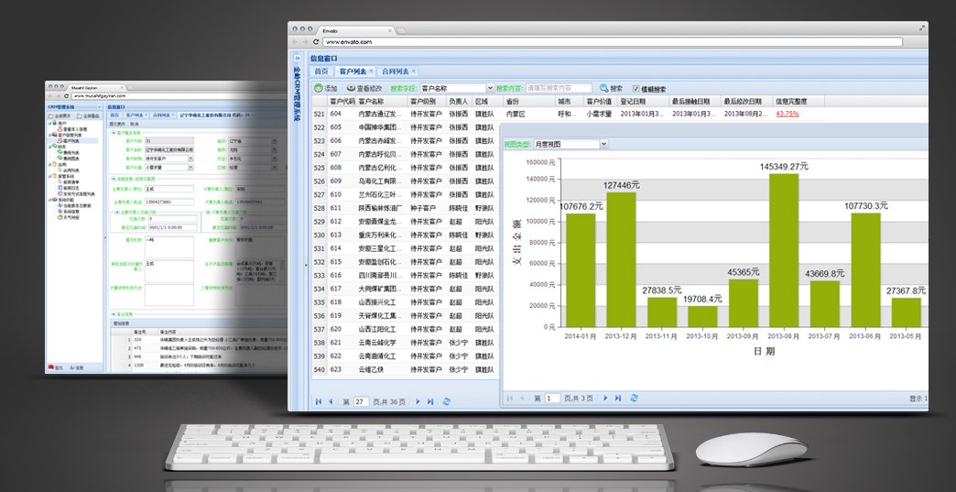
Task: Click the www.envato.com address bar
Action: [612, 42]
